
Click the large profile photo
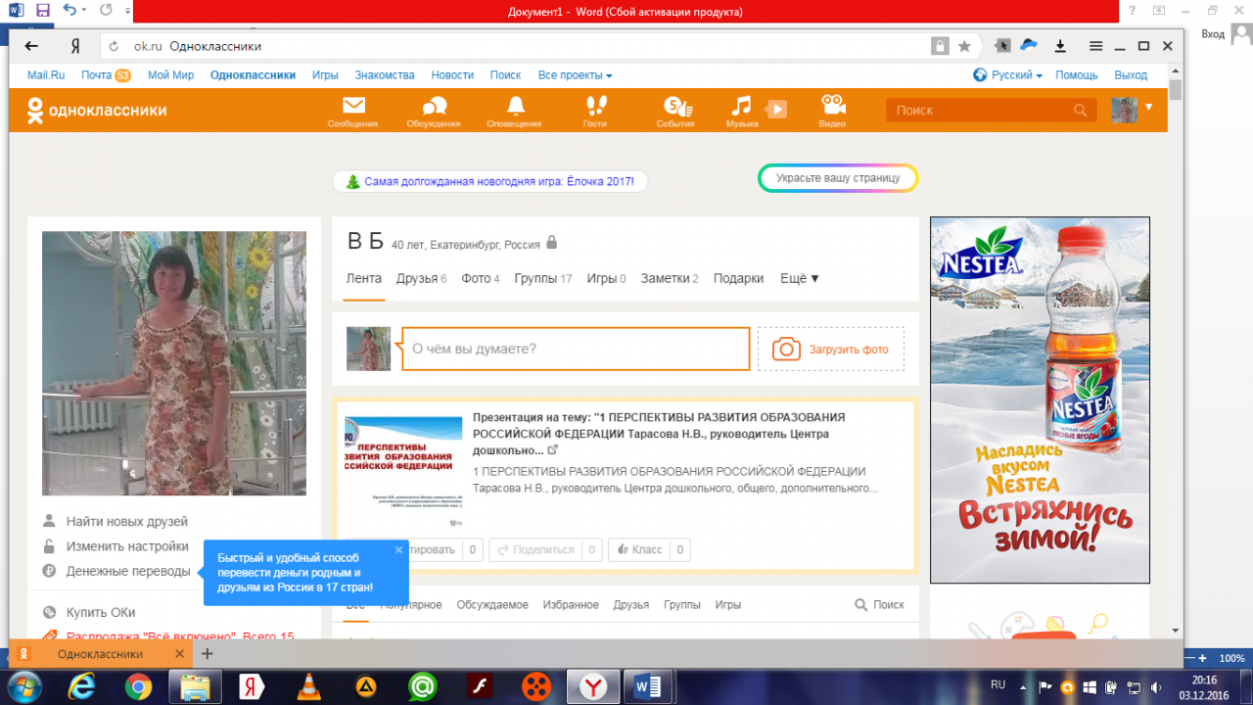coord(174,363)
